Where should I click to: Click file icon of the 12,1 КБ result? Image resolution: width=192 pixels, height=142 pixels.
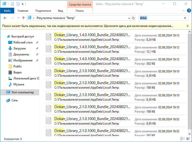tap(48, 49)
